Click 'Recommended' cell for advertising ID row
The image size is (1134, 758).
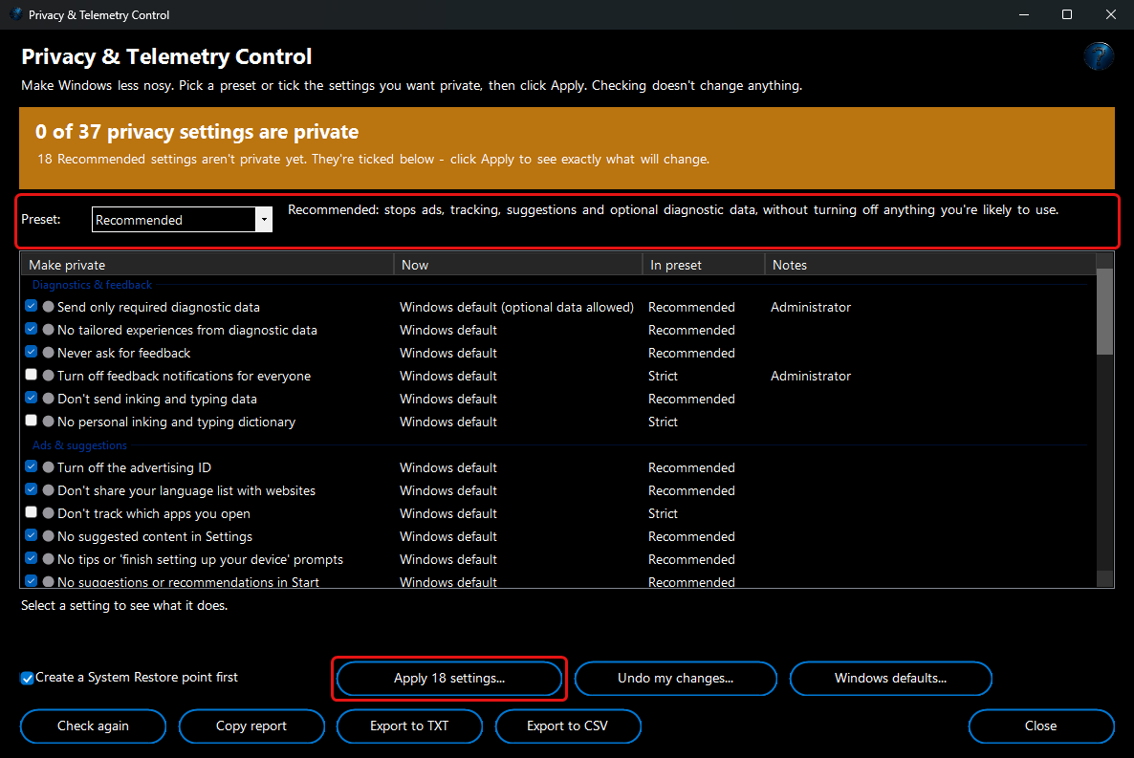691,468
